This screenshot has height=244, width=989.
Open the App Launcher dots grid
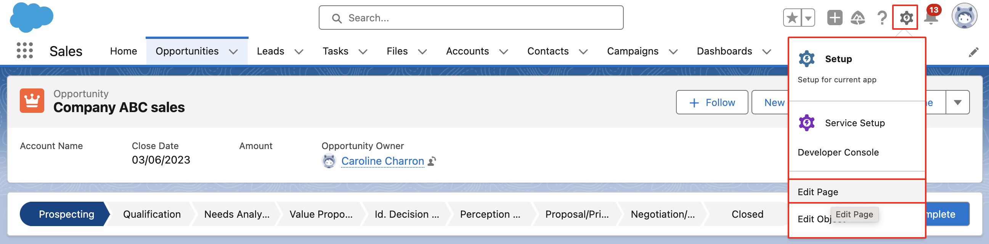24,51
